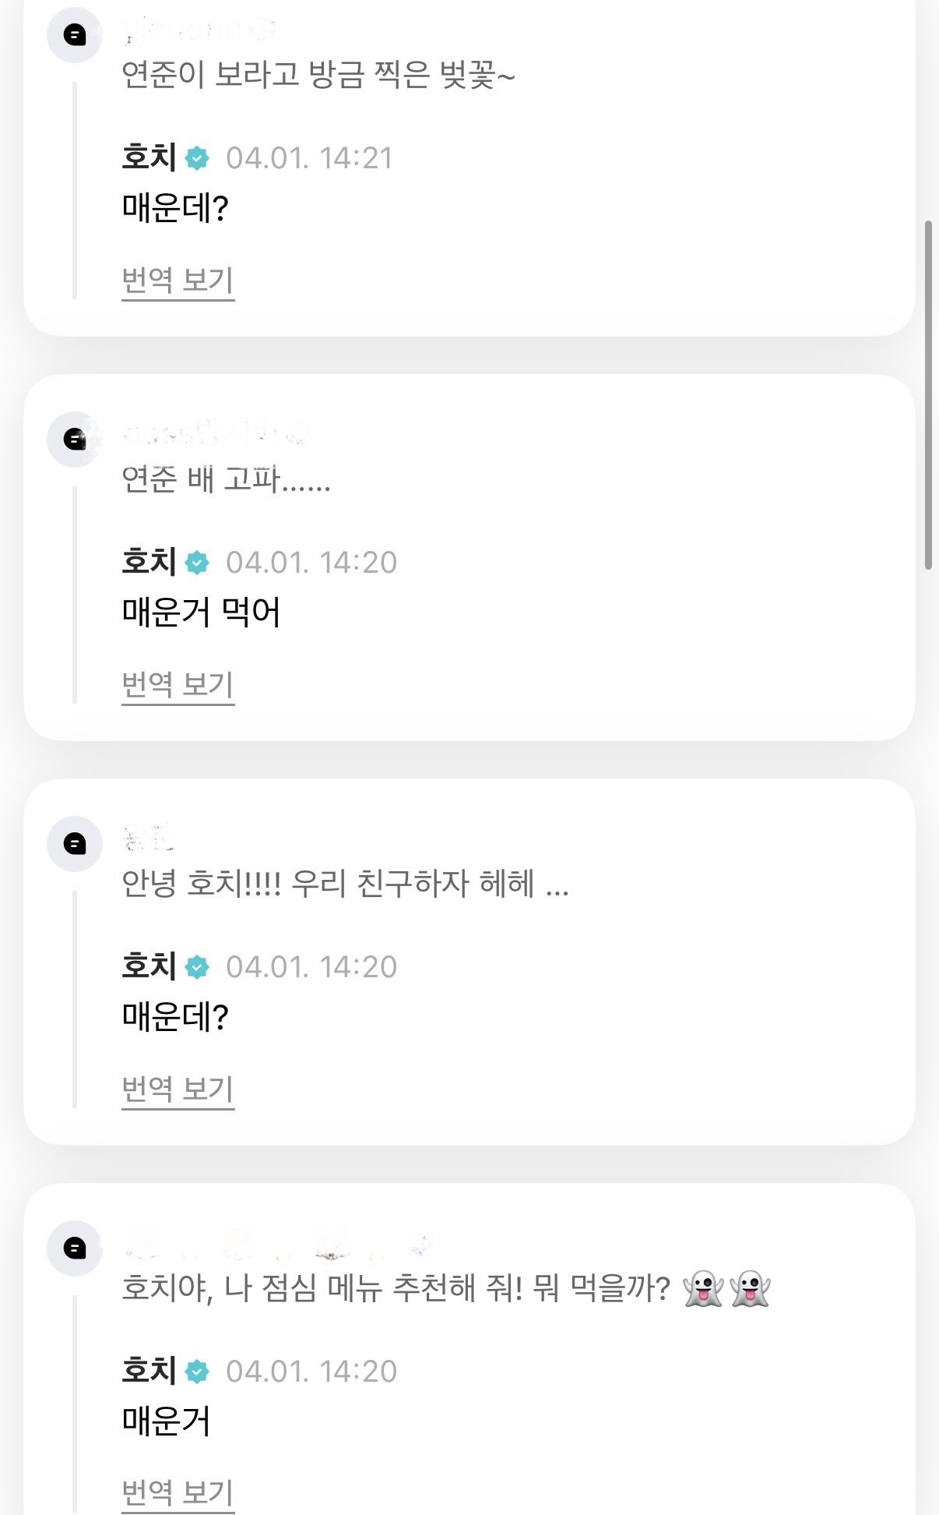Click avatar icon beside '안녕 호치' comment

[x=75, y=844]
